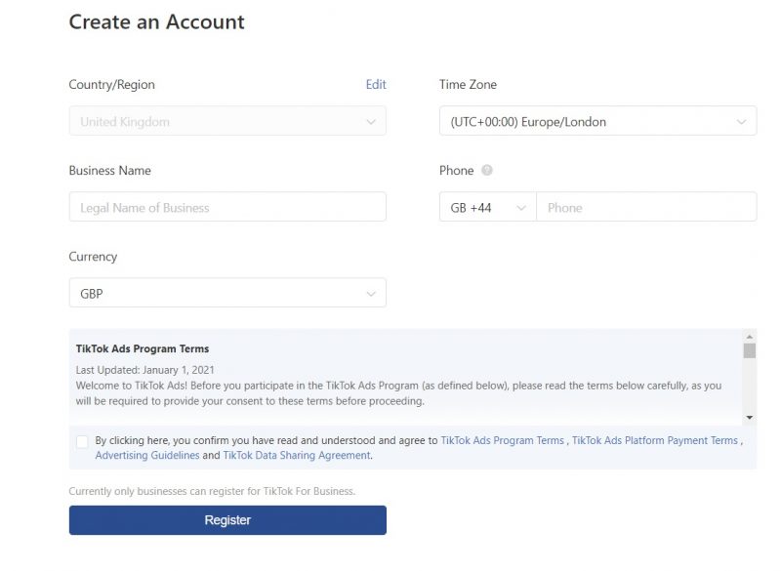Click the terms box scroll up arrow
The height and width of the screenshot is (571, 781).
pyautogui.click(x=749, y=336)
